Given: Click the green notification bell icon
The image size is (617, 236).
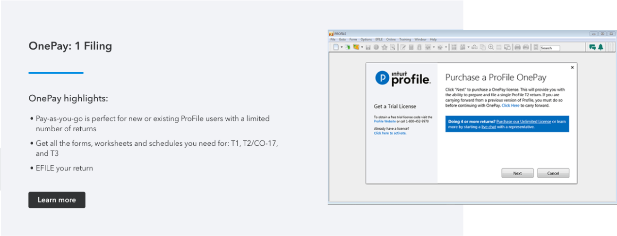Looking at the screenshot, I should tap(601, 47).
